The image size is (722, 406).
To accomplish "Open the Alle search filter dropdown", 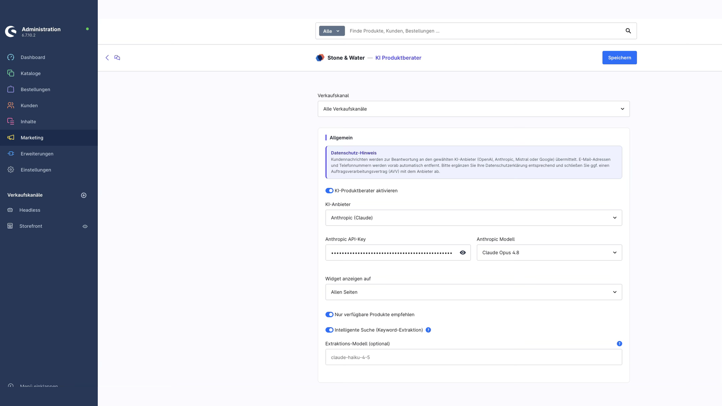I will (332, 31).
